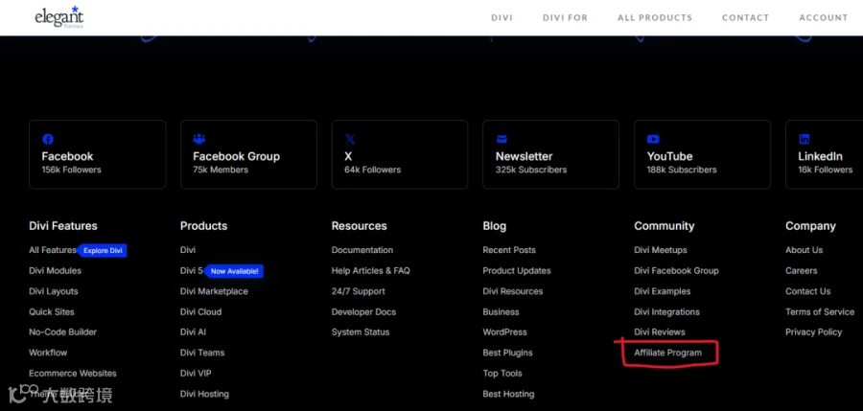The width and height of the screenshot is (863, 411).
Task: Click the 24/7 Support link
Action: click(359, 291)
